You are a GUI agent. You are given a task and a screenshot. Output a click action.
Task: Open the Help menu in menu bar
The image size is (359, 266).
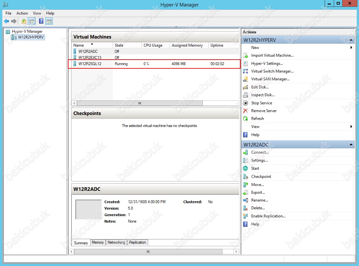pyautogui.click(x=50, y=13)
